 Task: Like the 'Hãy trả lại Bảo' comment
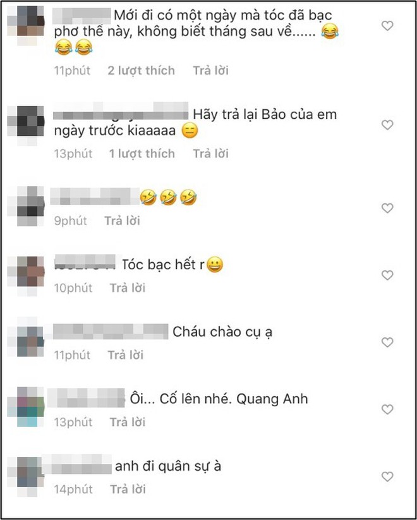tap(387, 124)
